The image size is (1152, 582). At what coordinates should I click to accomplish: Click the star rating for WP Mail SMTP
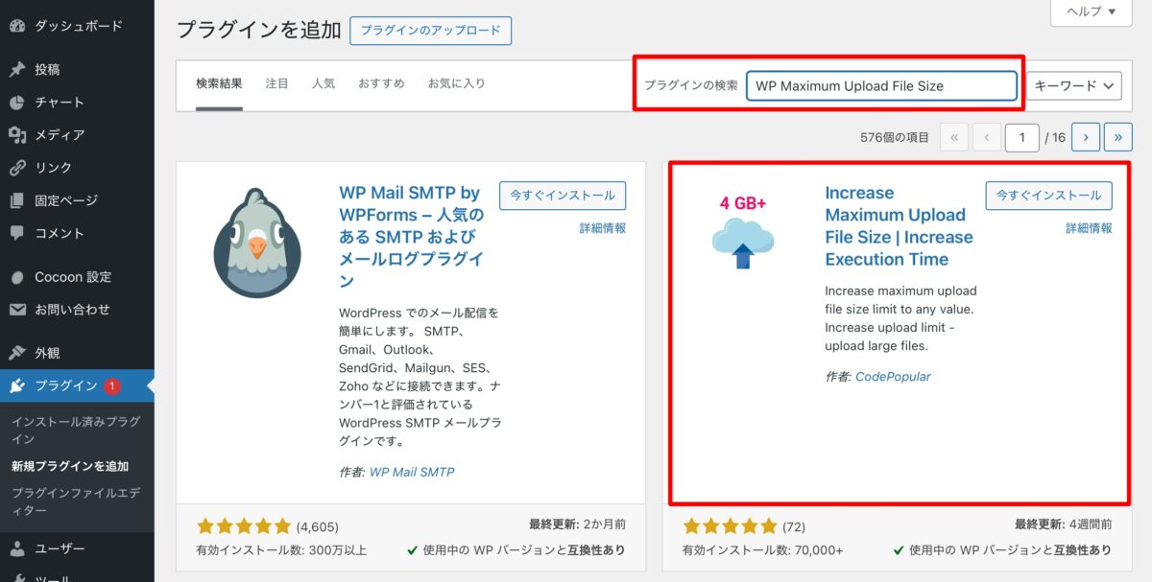tap(244, 526)
